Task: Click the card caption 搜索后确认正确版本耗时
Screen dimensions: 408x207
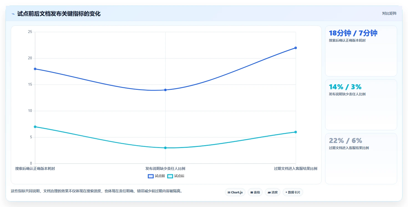Action: [347, 40]
